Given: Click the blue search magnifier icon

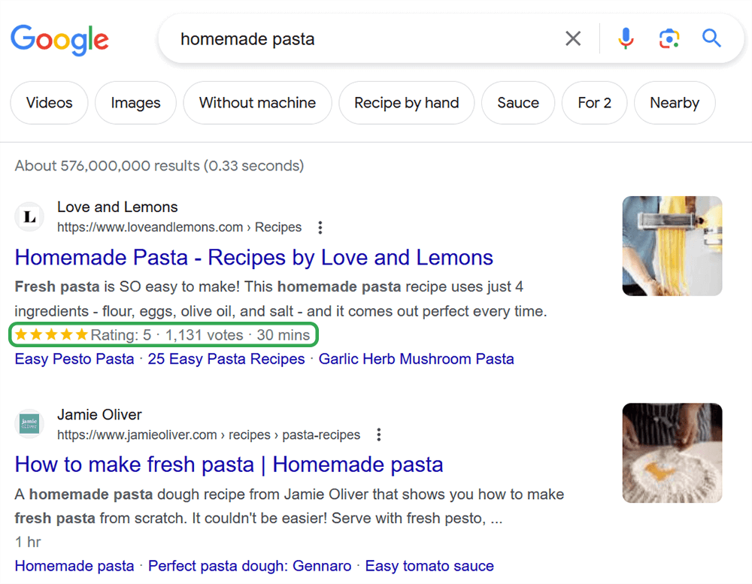Looking at the screenshot, I should click(711, 38).
